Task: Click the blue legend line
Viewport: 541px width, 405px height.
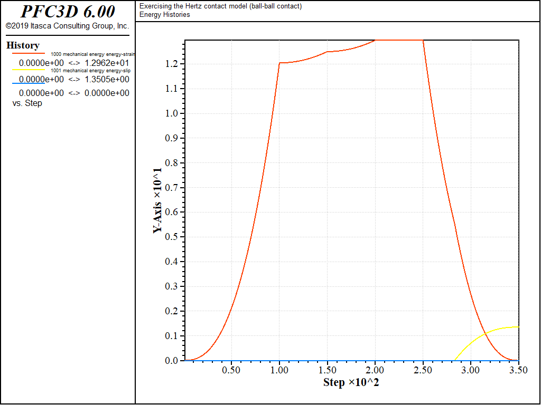Action: [29, 83]
